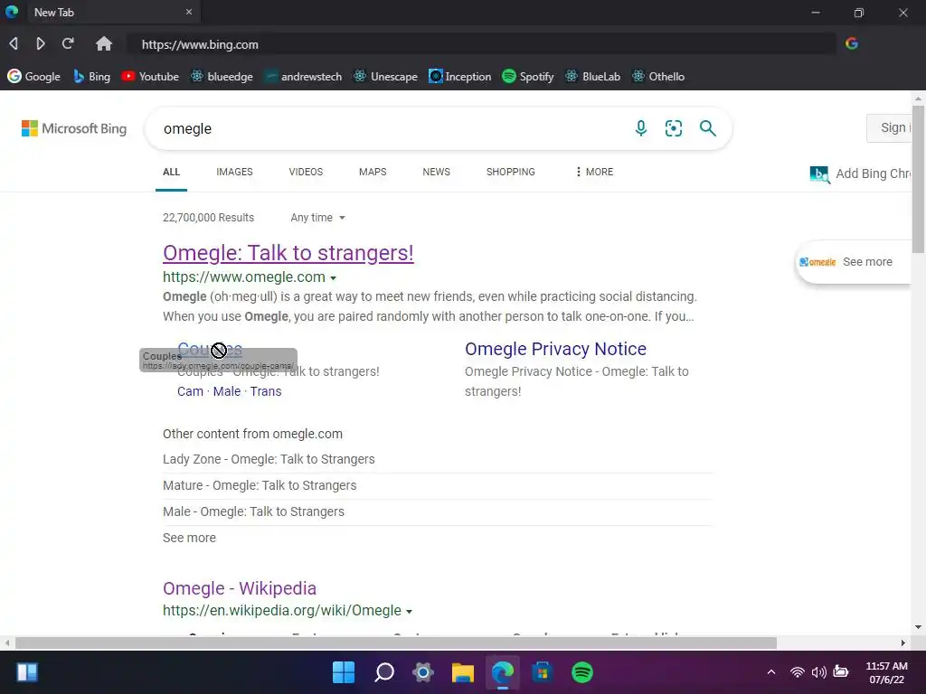Image resolution: width=926 pixels, height=694 pixels.
Task: Open Windows Start menu
Action: pos(344,672)
